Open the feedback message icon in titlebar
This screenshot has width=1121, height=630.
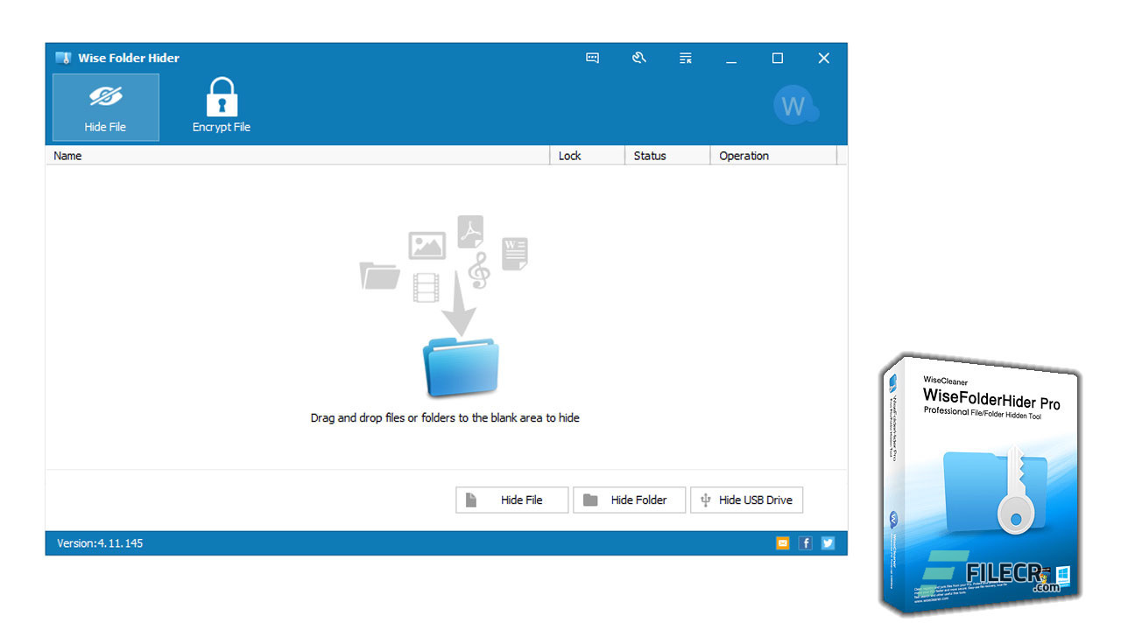click(x=592, y=58)
